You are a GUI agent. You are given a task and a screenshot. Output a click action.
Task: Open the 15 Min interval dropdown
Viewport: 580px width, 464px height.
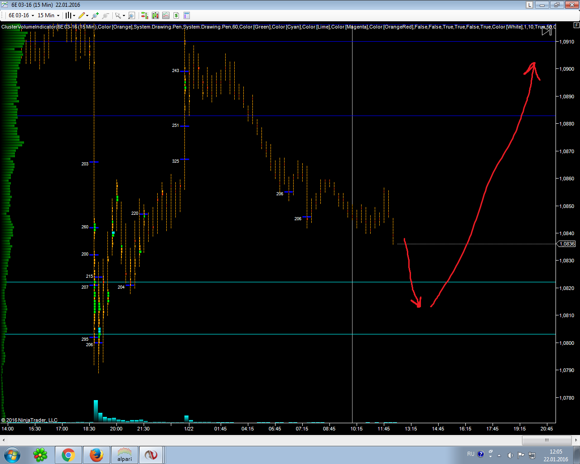(x=48, y=15)
